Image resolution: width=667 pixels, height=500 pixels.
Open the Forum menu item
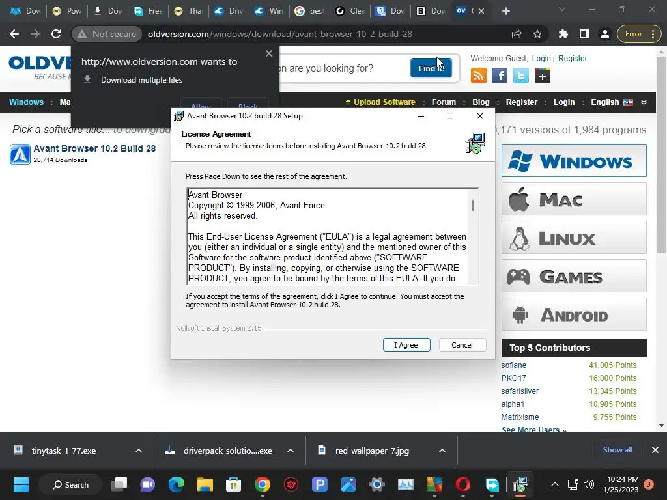point(444,102)
